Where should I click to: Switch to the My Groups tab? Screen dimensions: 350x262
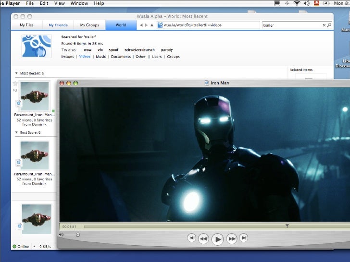(x=89, y=25)
